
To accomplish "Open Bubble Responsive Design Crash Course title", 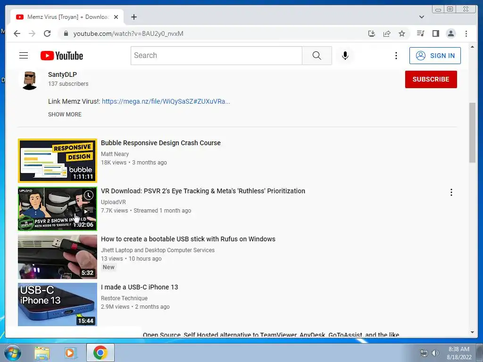I will (x=161, y=143).
